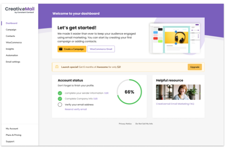
Task: Click Edit next to sender information
Action: point(106,93)
